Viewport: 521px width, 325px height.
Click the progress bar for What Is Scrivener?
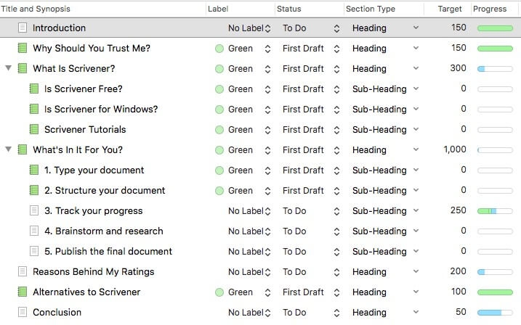(x=495, y=69)
